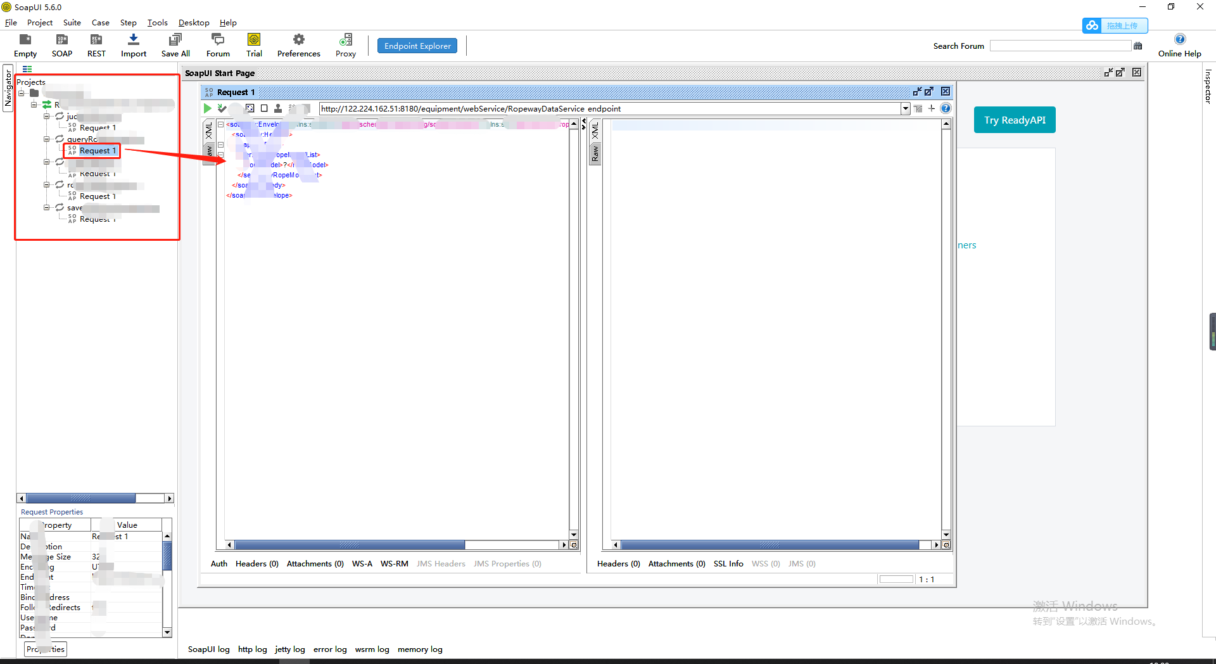
Task: Toggle the navigator list view icon
Action: point(27,69)
